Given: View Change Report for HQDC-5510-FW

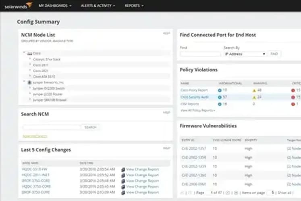Looking at the screenshot, I should coord(142,169).
